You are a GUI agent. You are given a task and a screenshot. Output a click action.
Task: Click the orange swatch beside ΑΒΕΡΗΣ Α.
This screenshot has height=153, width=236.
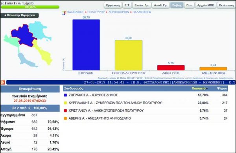[x=65, y=118]
